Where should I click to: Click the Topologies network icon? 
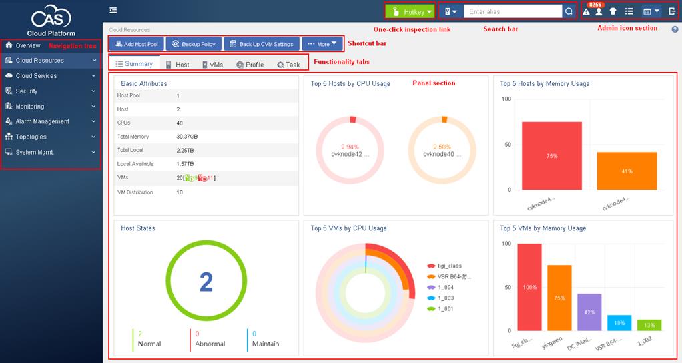click(x=9, y=137)
